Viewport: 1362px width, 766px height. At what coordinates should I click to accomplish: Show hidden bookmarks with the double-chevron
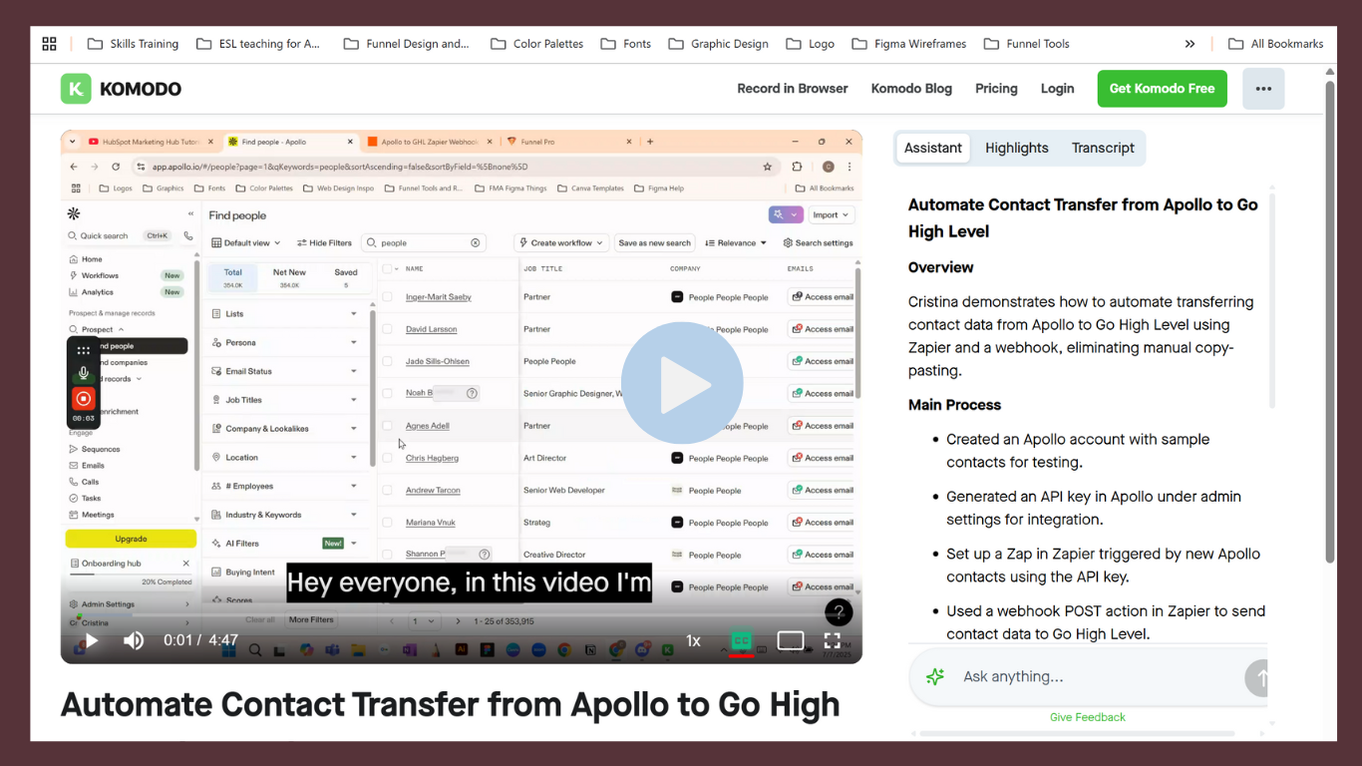pos(1190,44)
